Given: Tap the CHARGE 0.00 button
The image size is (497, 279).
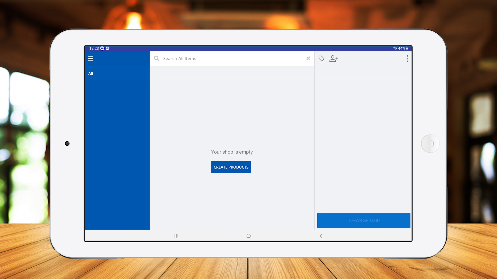Looking at the screenshot, I should point(363,220).
